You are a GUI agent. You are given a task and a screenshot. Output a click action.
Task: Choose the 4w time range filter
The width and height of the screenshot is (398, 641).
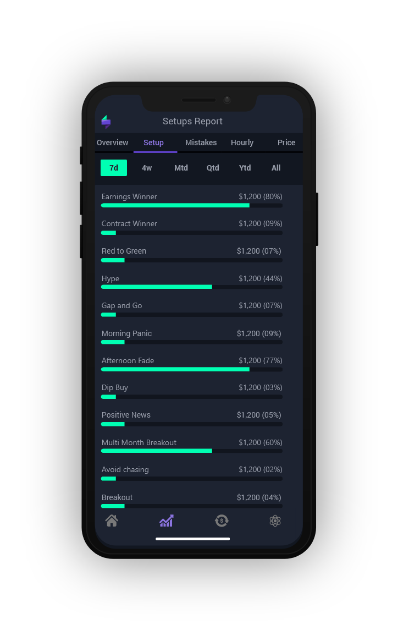tap(147, 168)
